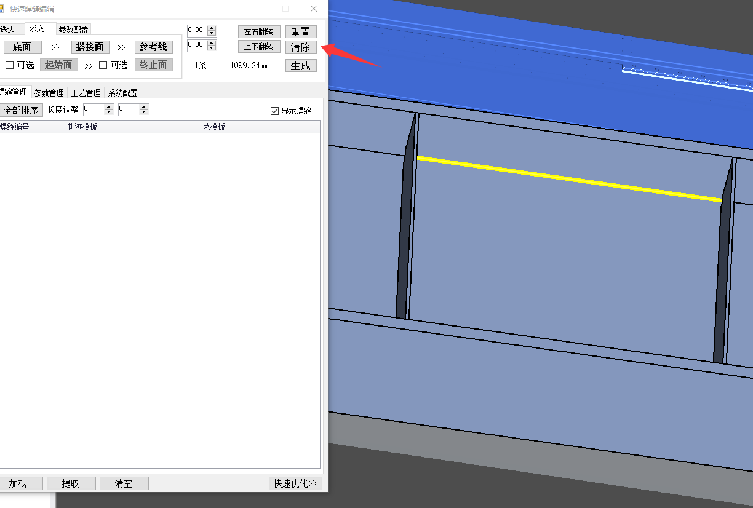Screen dimensions: 753x508
Task: Click the 底面 face selection button
Action: point(23,47)
